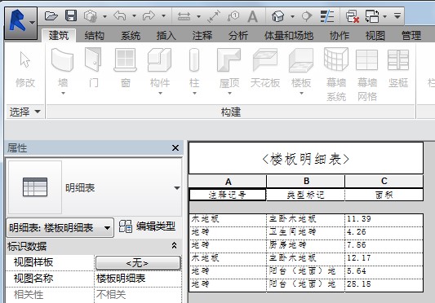Select the Window tool
Viewport: 435px width, 303px height.
pos(126,68)
